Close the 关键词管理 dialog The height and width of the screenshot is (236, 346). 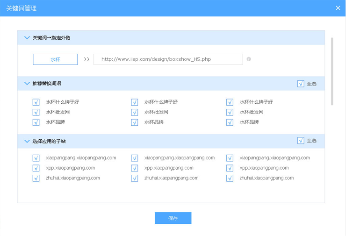pyautogui.click(x=338, y=8)
